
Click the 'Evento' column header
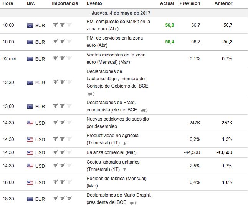point(94,3)
